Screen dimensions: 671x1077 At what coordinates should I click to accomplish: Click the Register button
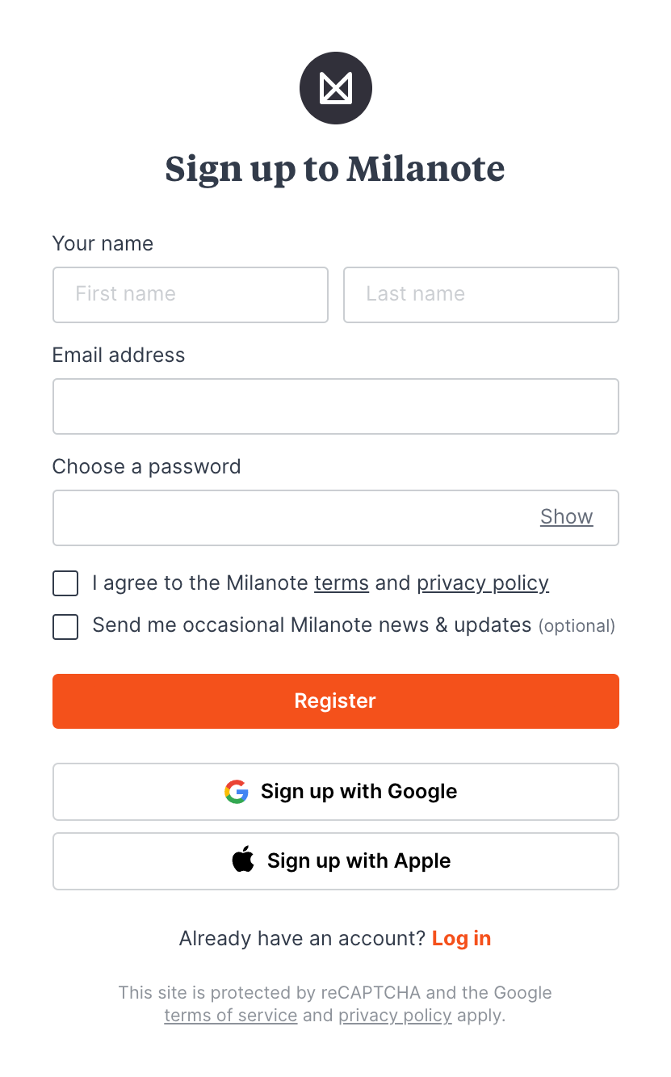(x=335, y=700)
